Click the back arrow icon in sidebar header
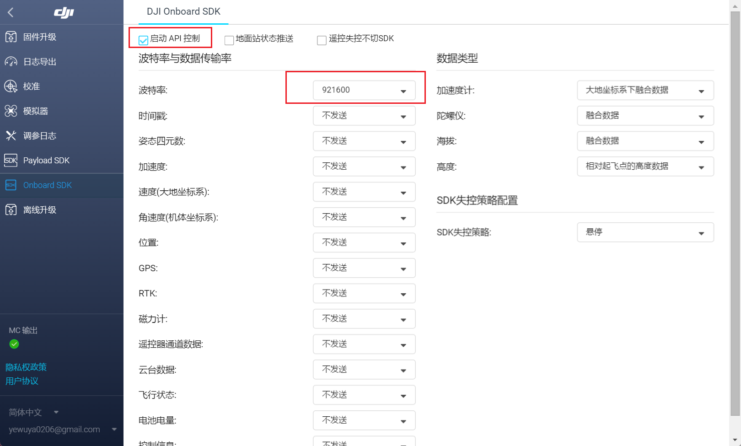741x446 pixels. coord(11,12)
